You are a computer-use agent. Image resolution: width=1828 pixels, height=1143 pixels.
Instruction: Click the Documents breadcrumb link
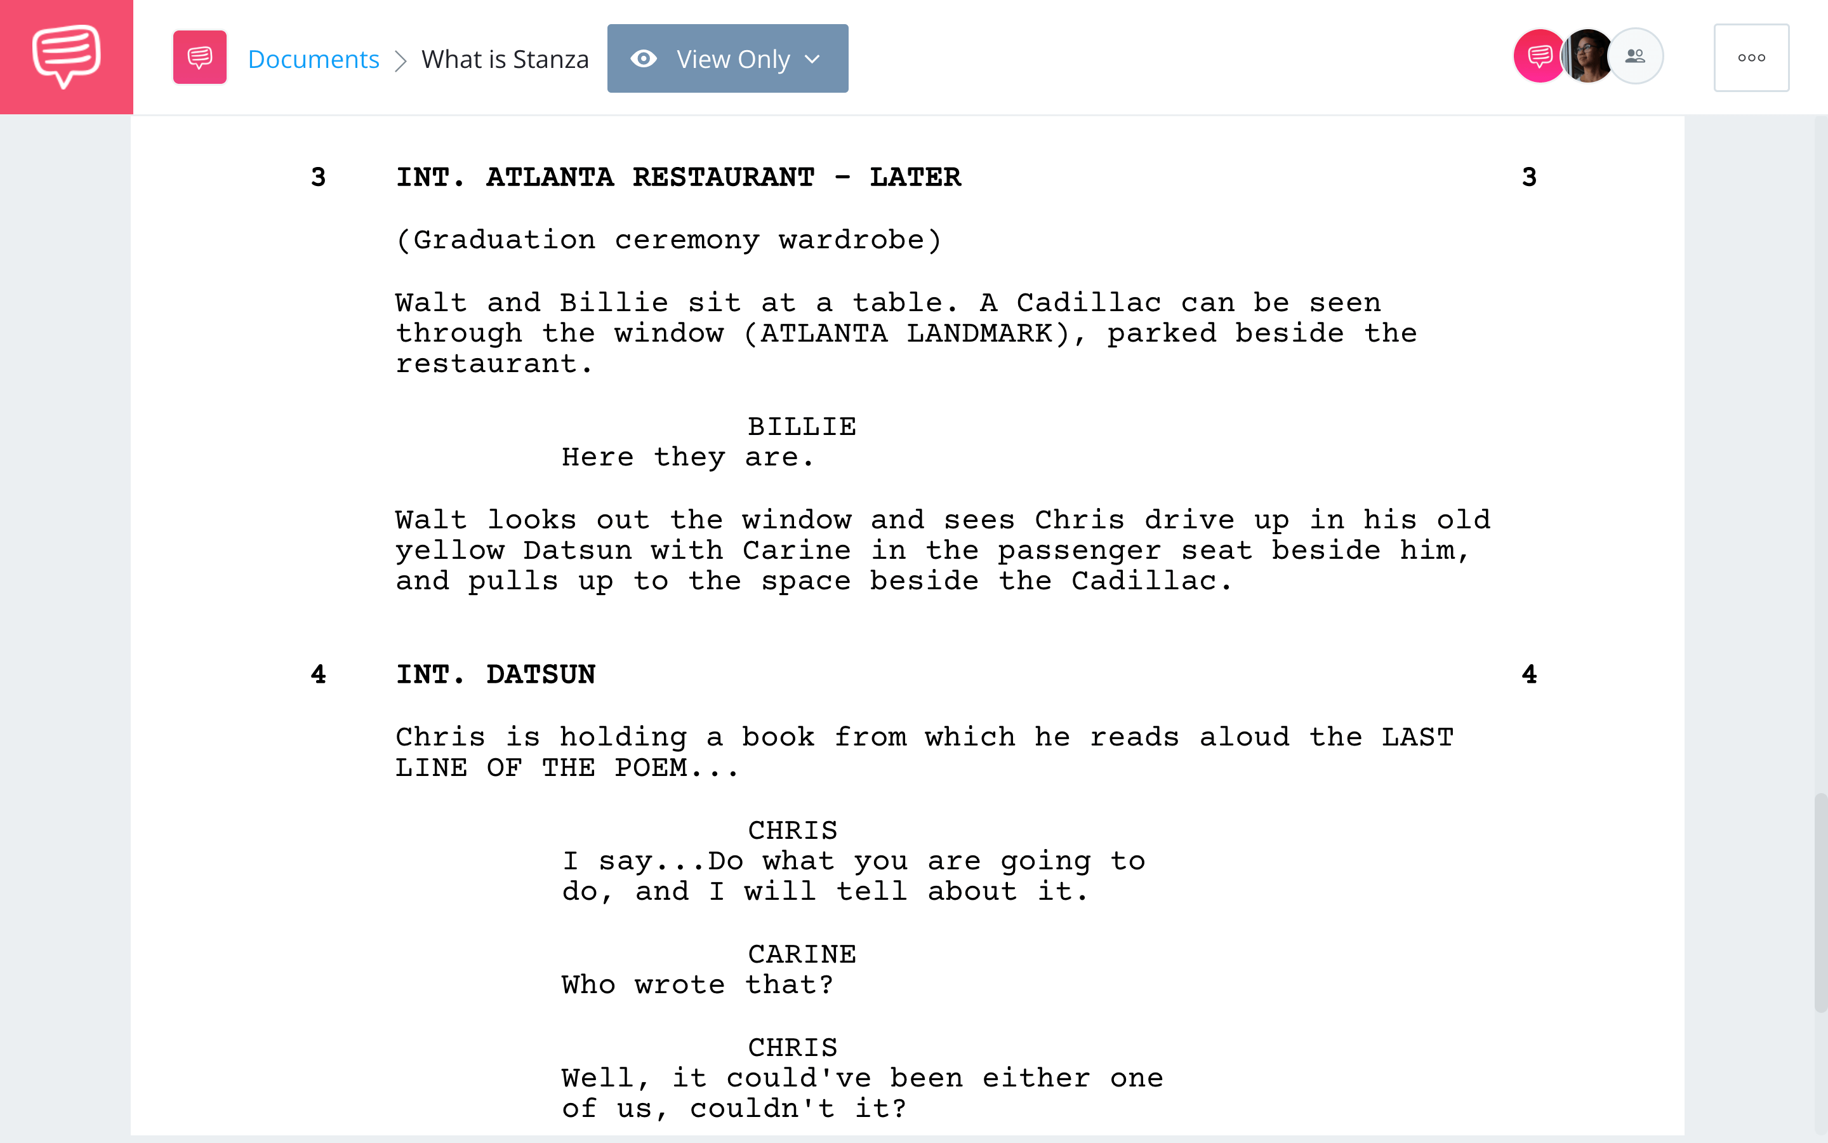pos(313,57)
